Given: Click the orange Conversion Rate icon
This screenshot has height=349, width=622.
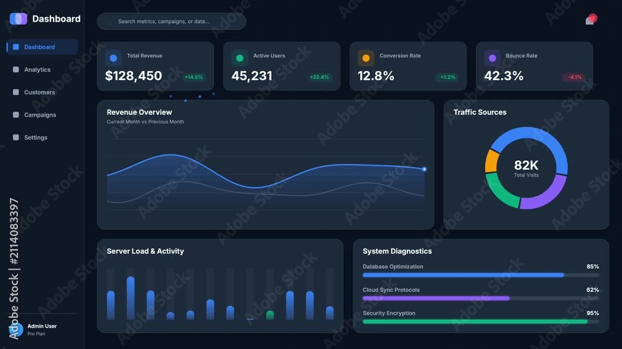Looking at the screenshot, I should [366, 58].
